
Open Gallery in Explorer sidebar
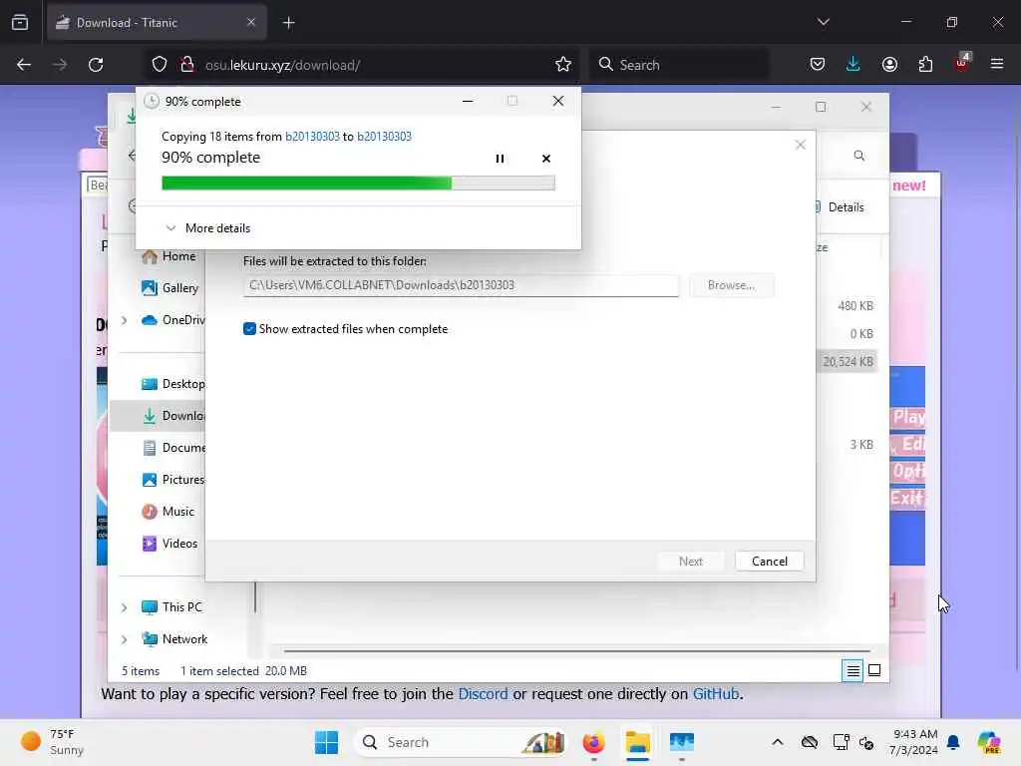tap(170, 288)
